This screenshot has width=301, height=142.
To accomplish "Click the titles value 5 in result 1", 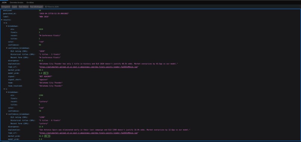I will pyautogui.click(x=39, y=105).
